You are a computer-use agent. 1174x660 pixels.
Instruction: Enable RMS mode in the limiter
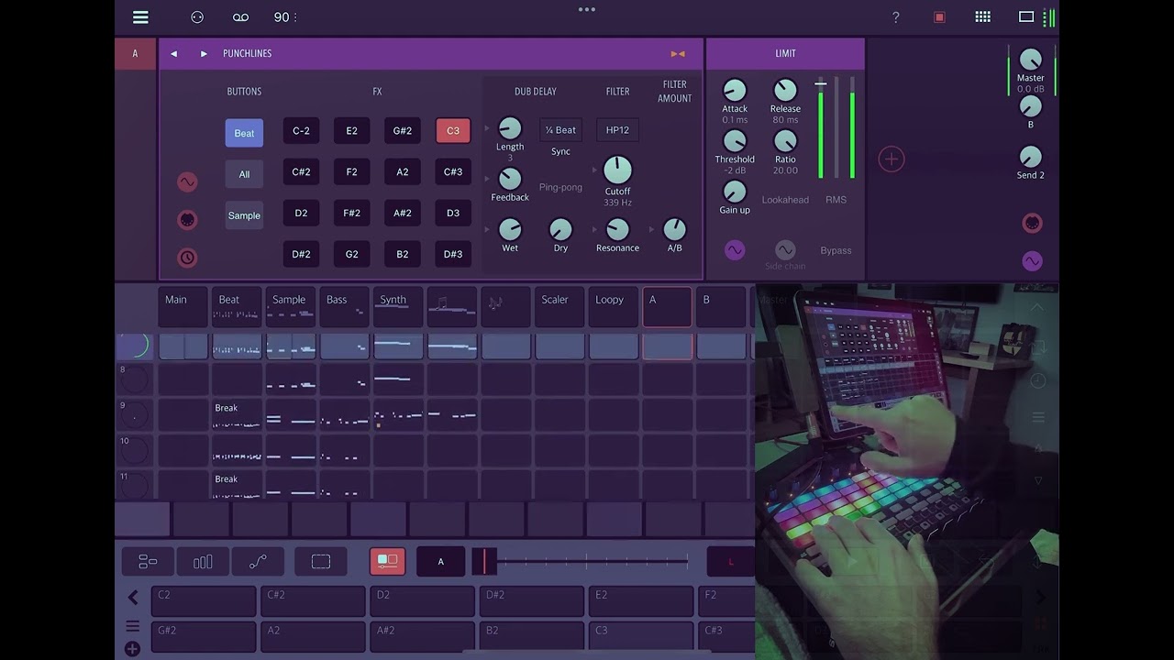tap(836, 200)
